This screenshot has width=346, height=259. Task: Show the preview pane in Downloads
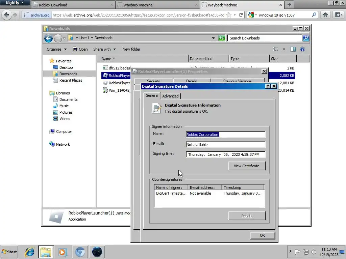click(293, 49)
